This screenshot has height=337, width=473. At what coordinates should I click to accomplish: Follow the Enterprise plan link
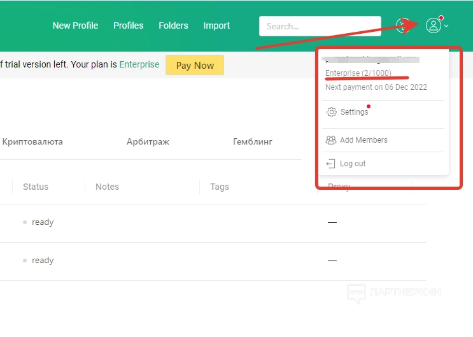click(x=139, y=64)
